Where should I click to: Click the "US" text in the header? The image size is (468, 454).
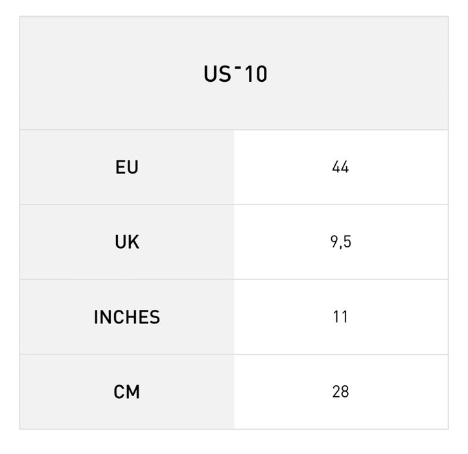click(x=217, y=74)
